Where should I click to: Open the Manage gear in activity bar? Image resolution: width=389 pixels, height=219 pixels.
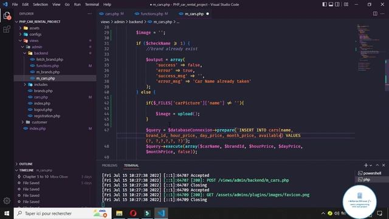click(x=7, y=201)
